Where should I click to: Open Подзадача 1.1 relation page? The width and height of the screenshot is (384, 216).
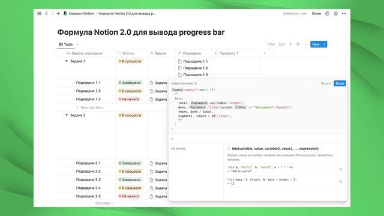tap(193, 61)
